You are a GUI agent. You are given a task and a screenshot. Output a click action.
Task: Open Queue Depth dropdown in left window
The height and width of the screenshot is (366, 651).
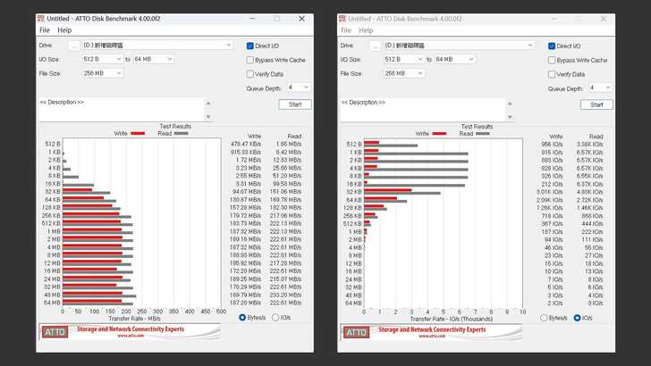[298, 87]
